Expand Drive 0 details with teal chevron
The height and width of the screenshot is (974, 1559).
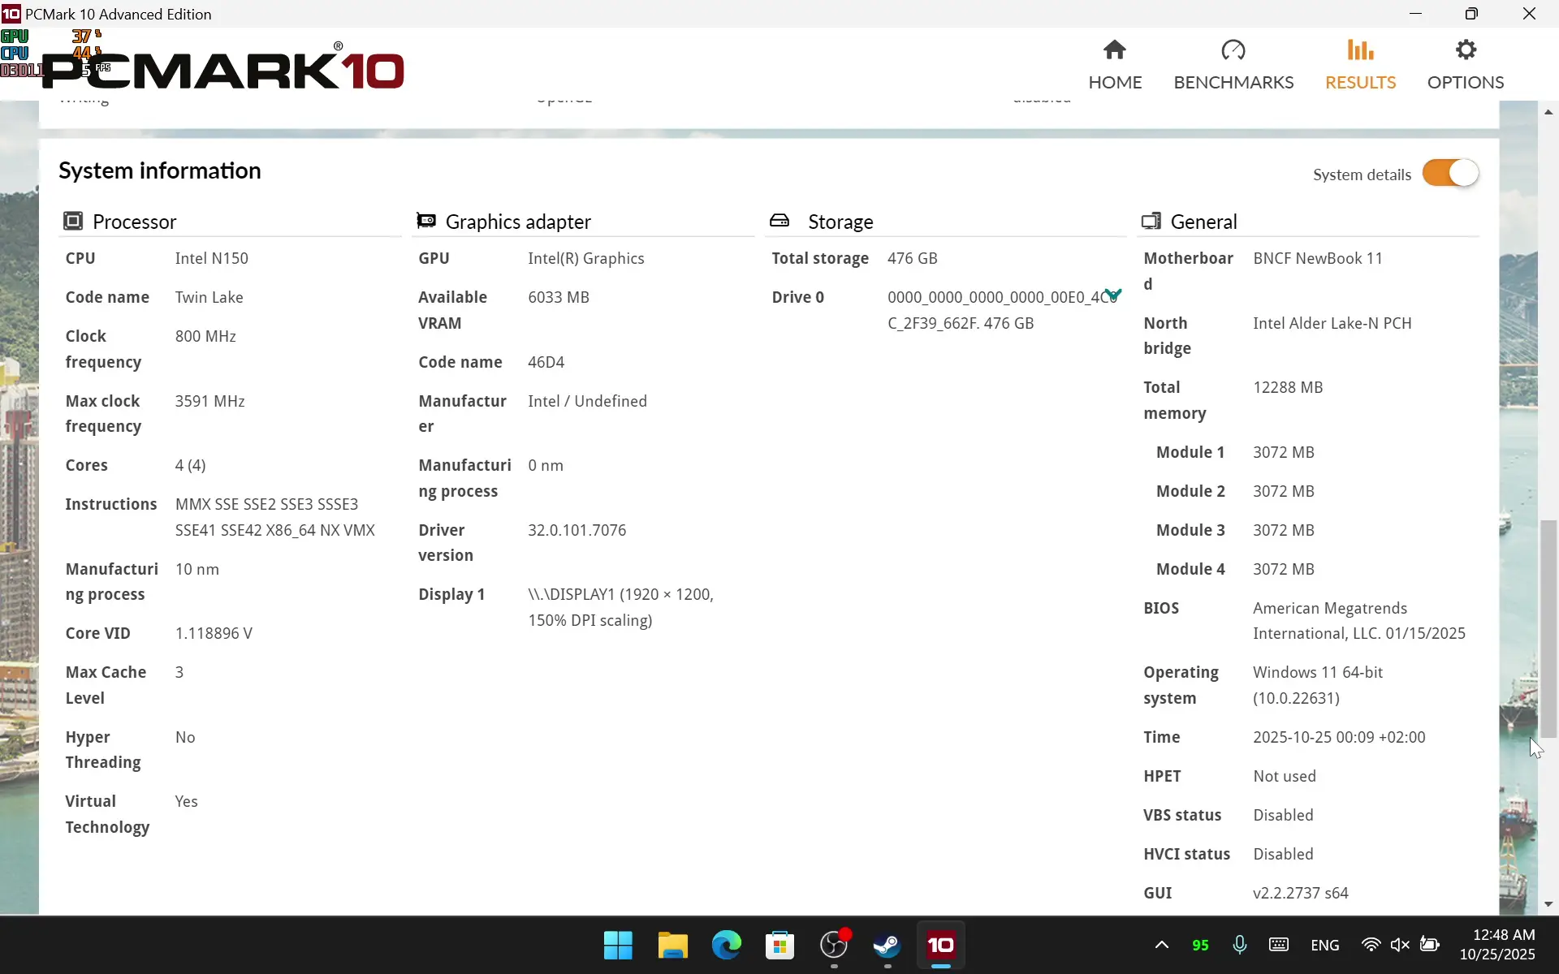pyautogui.click(x=1112, y=295)
